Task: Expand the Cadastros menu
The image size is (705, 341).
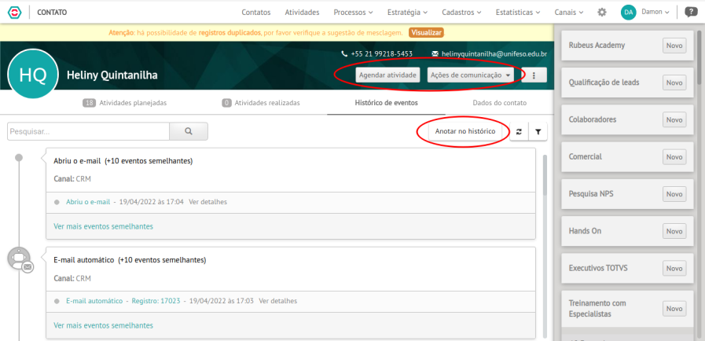Action: 461,13
